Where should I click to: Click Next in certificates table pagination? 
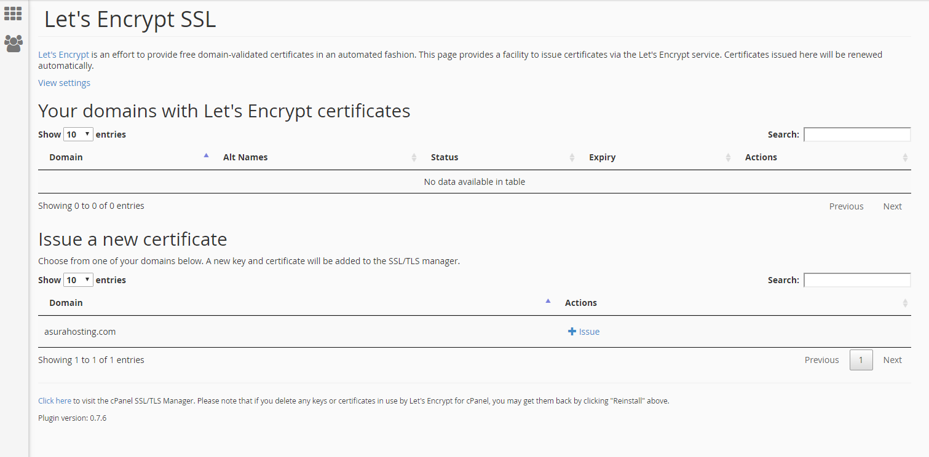pyautogui.click(x=892, y=206)
